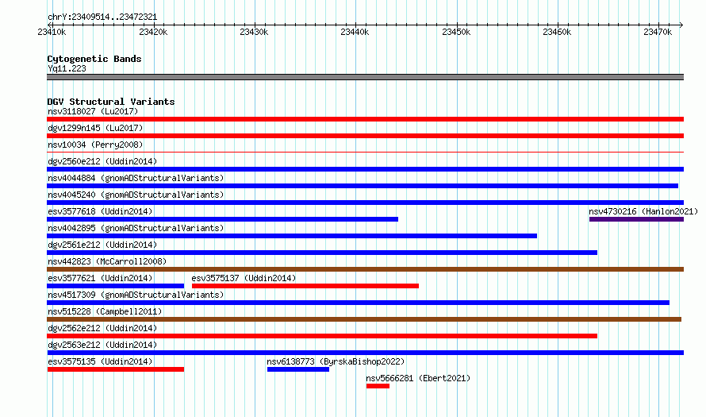The image size is (706, 417).
Task: Click the 23410k ruler tick label
Action: 52,32
